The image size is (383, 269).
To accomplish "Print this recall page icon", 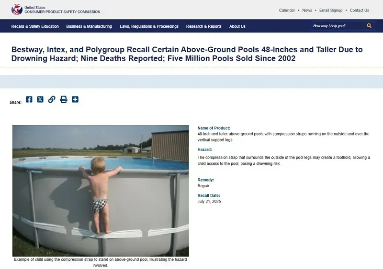I will tap(64, 99).
